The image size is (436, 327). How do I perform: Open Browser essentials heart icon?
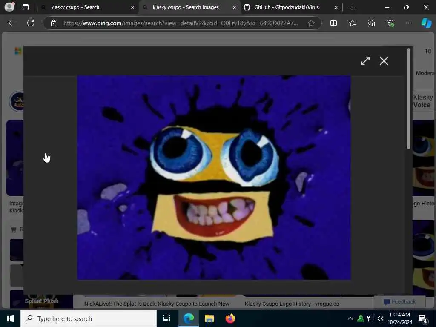(390, 23)
